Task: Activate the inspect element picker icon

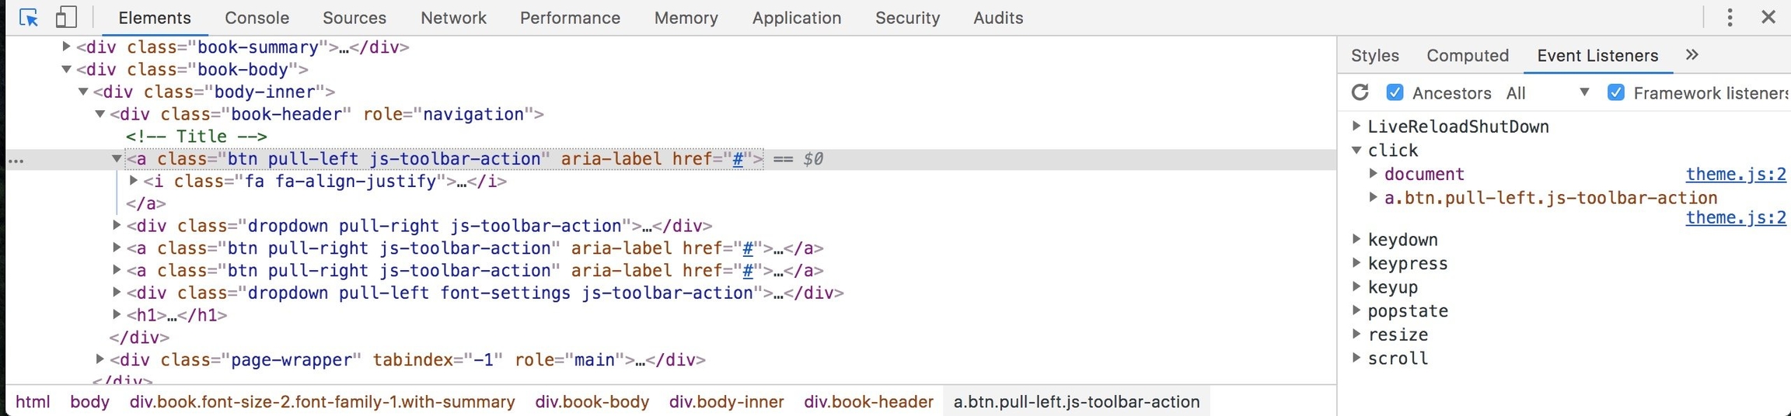Action: coord(29,17)
